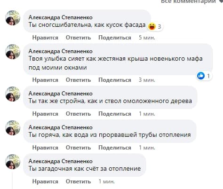Click avatar beside heating bill comment
Image resolution: width=223 pixels, height=189 pixels.
pyautogui.click(x=13, y=162)
